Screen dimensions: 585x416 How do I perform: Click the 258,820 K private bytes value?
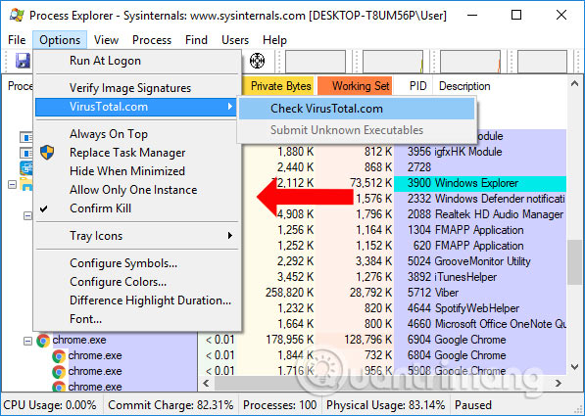(289, 293)
